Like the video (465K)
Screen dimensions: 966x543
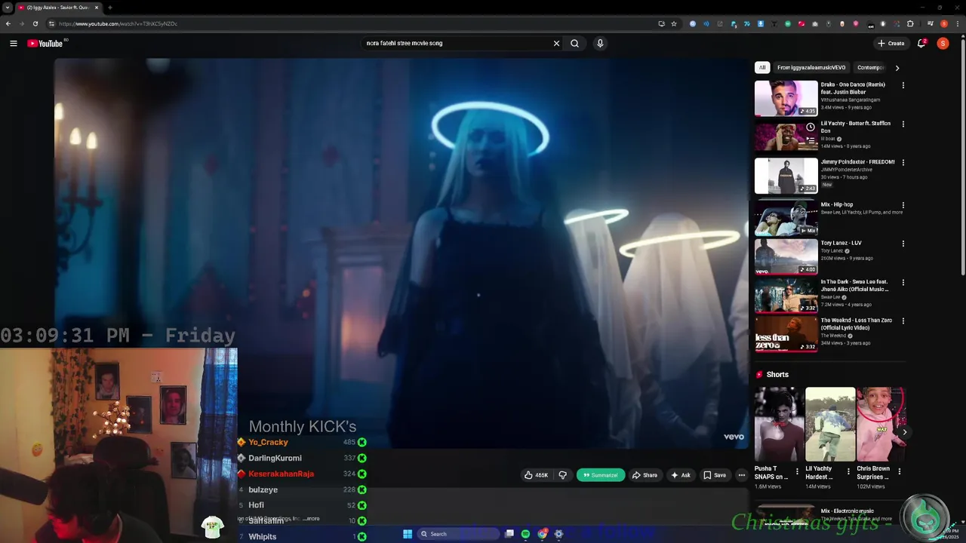point(537,475)
